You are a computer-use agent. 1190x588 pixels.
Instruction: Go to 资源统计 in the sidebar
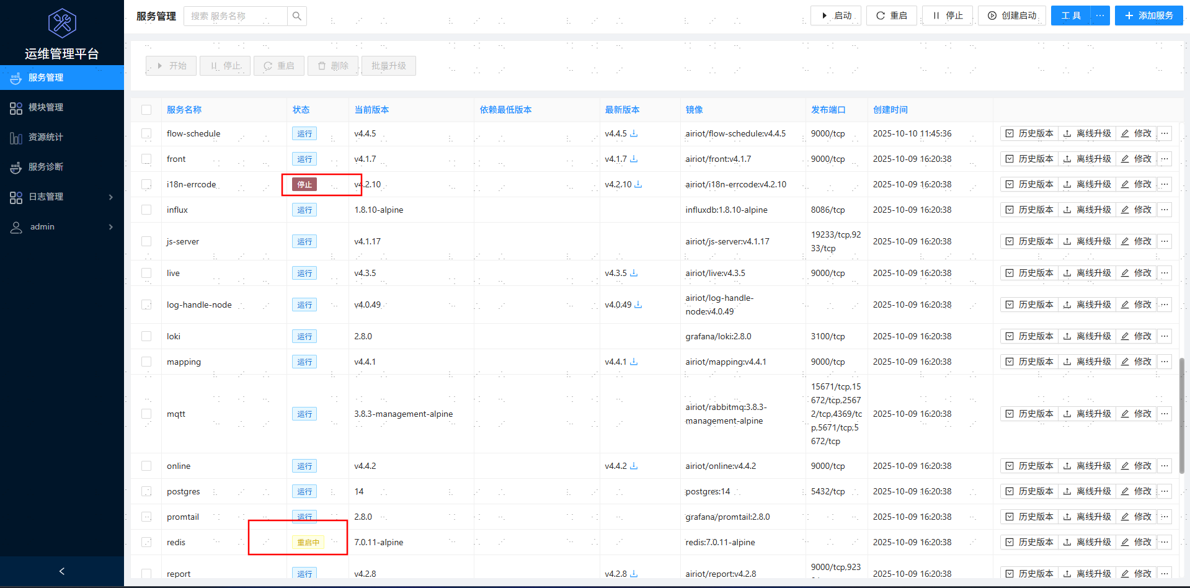(x=46, y=137)
